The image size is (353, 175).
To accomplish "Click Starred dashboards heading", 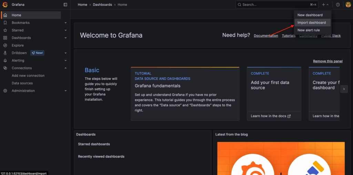I will pos(94,144).
